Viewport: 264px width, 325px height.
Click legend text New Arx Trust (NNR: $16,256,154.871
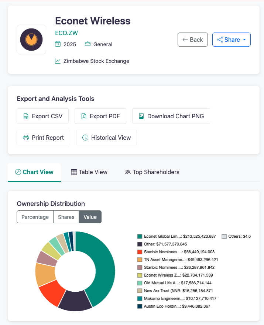[x=178, y=291]
